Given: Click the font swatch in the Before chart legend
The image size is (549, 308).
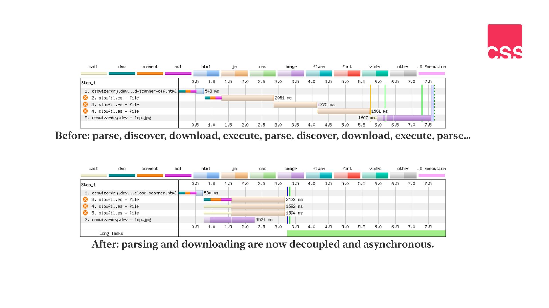Looking at the screenshot, I should [347, 74].
